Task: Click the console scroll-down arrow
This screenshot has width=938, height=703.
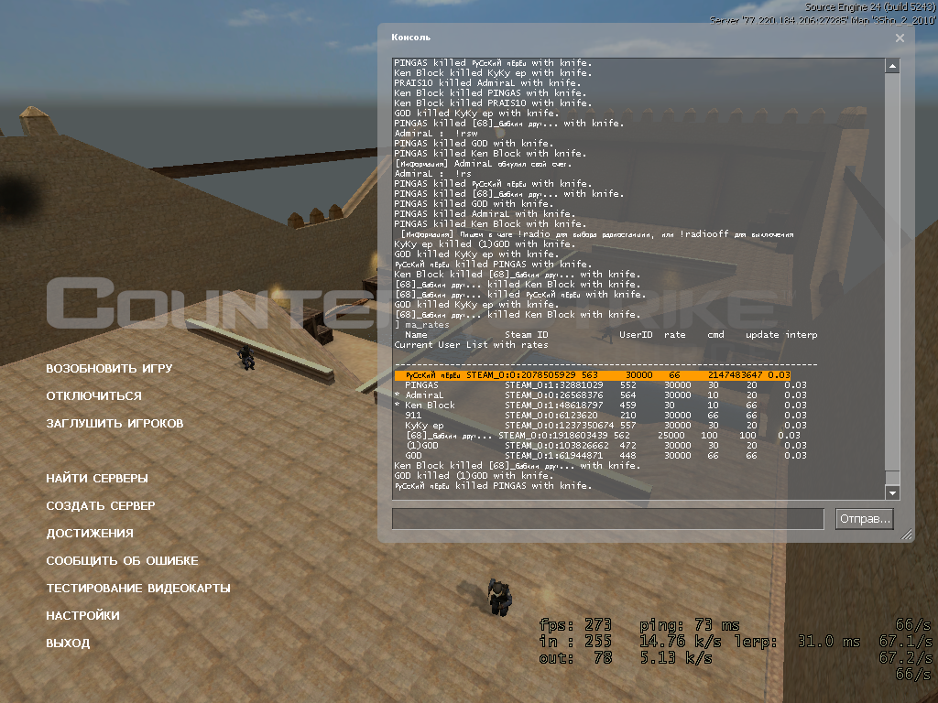Action: [x=892, y=492]
